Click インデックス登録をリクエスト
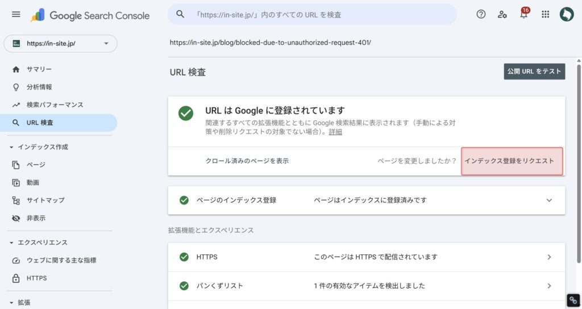Viewport: 582px width, 309px height. coord(512,161)
